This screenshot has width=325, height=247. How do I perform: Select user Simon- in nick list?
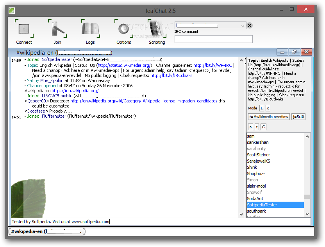pyautogui.click(x=275, y=180)
